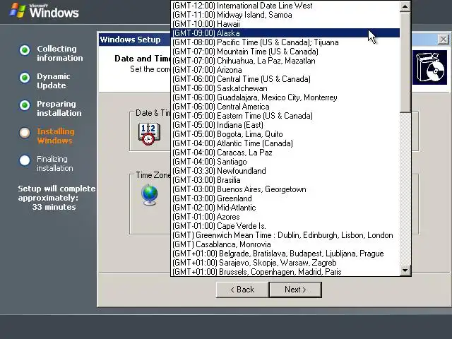
Task: Select Newfoundland GMT-03:30 entry
Action: click(x=285, y=171)
